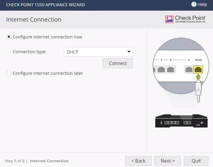Screen dimensions: 213x167
Task: Expand the Connection type dropdown arrow
Action: (x=129, y=52)
